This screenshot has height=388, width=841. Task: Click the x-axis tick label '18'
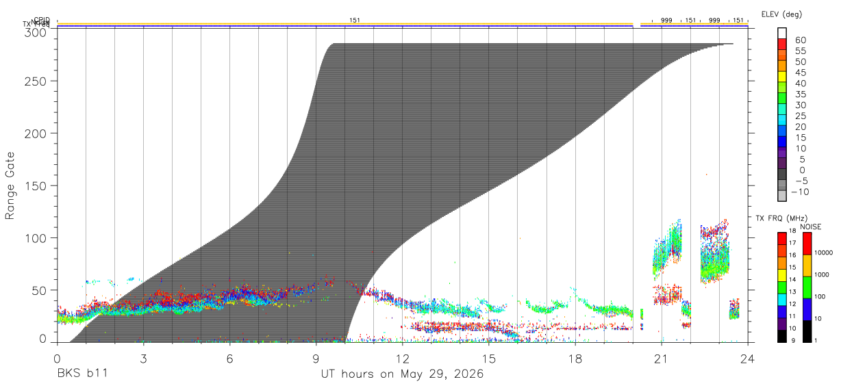pyautogui.click(x=575, y=358)
